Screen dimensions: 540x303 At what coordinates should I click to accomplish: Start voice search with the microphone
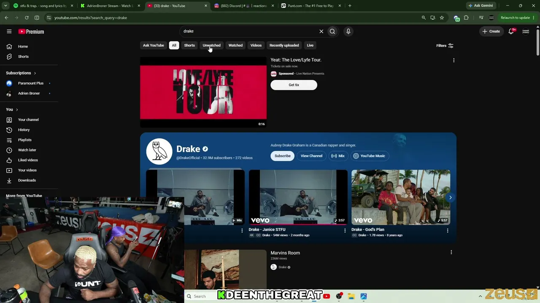click(348, 31)
